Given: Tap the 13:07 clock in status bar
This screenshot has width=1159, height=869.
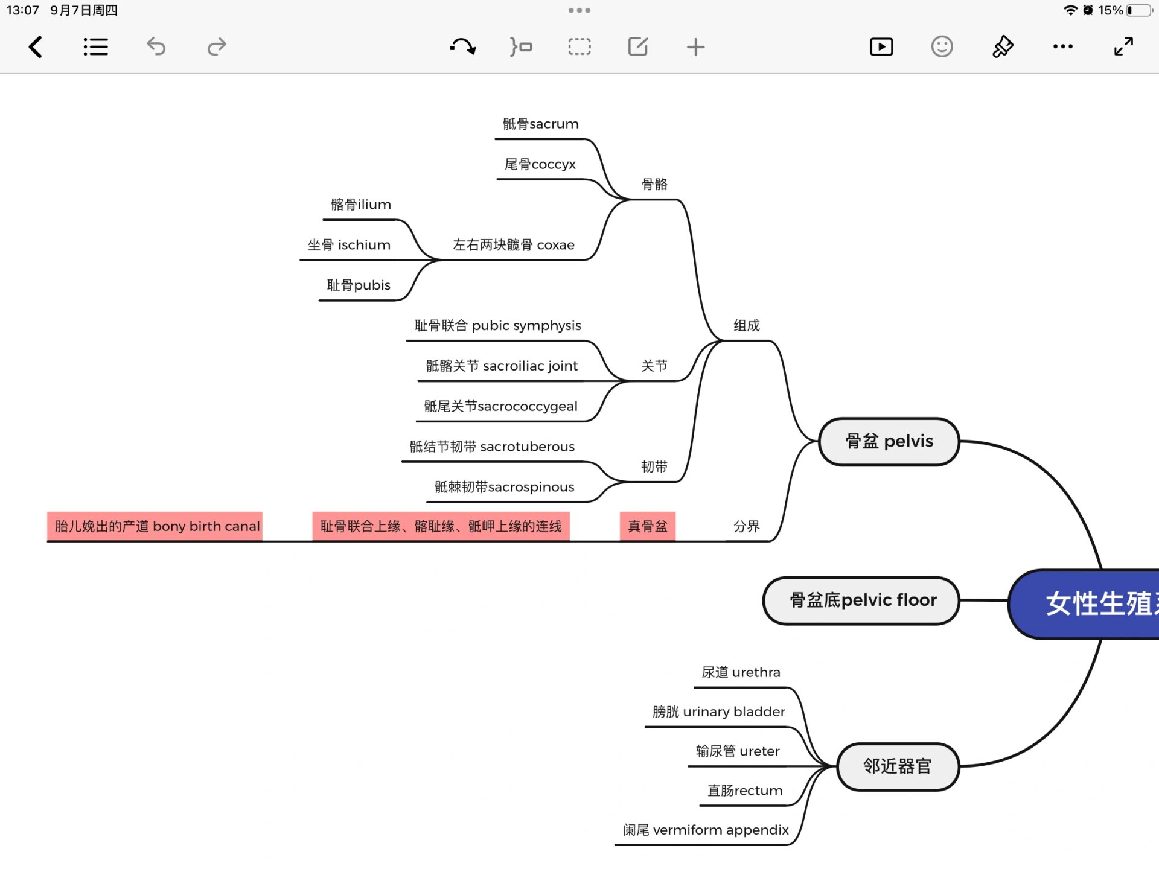Looking at the screenshot, I should point(22,10).
